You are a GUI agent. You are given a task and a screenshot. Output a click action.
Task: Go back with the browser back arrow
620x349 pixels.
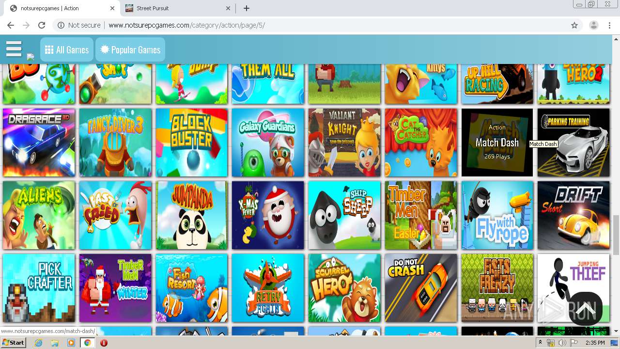tap(11, 25)
